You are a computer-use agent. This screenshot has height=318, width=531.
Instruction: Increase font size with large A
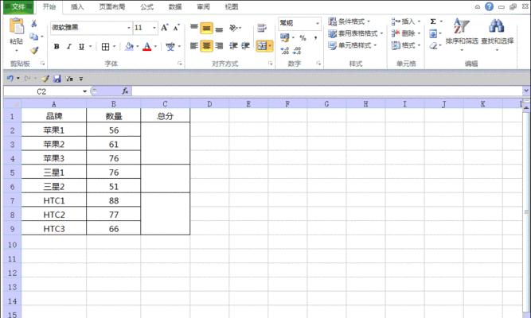[164, 28]
